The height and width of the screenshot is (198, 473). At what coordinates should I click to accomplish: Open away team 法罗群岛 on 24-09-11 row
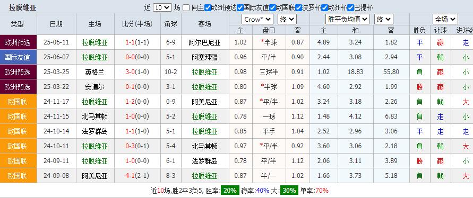click(205, 161)
